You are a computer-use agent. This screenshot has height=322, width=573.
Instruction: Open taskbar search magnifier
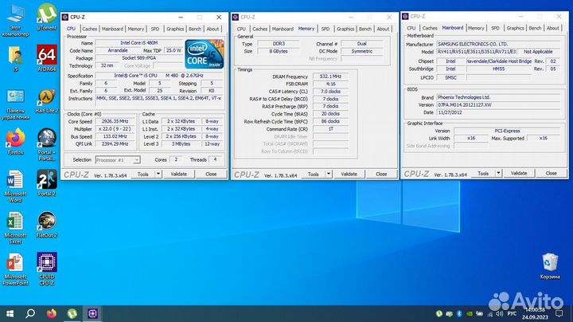(30, 313)
